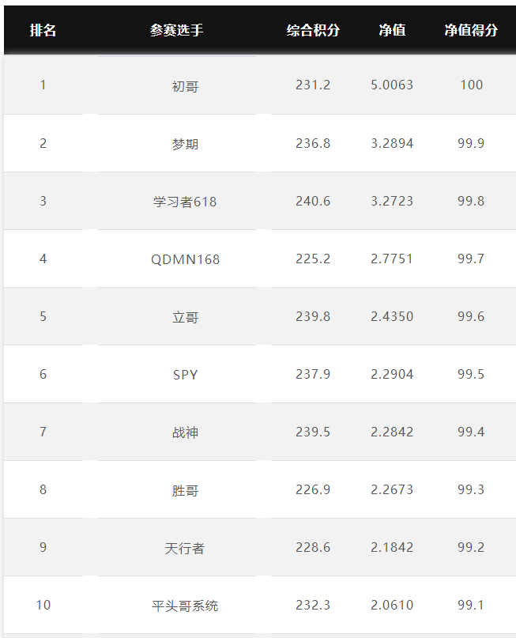Click the net value 5.0063 cell
Viewport: 516px width, 638px height.
[x=392, y=85]
